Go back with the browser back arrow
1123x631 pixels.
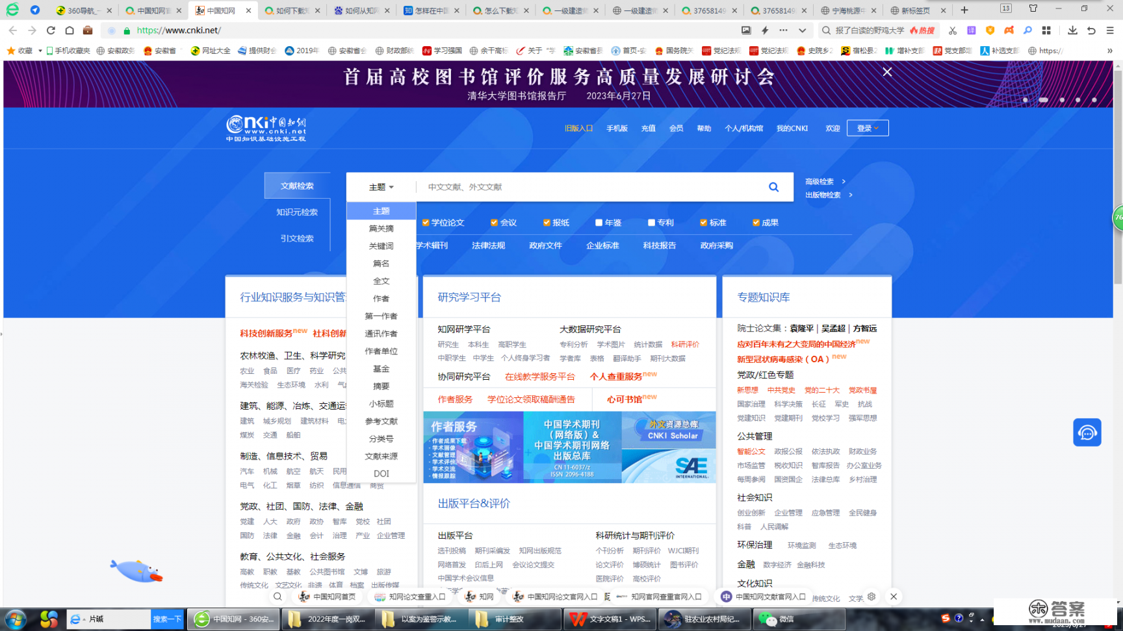click(x=13, y=31)
